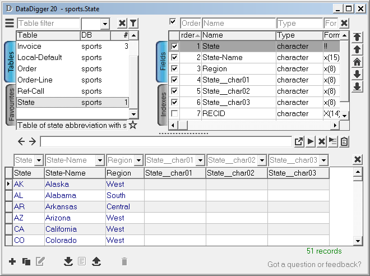Open the hamburger main menu

pos(10,23)
